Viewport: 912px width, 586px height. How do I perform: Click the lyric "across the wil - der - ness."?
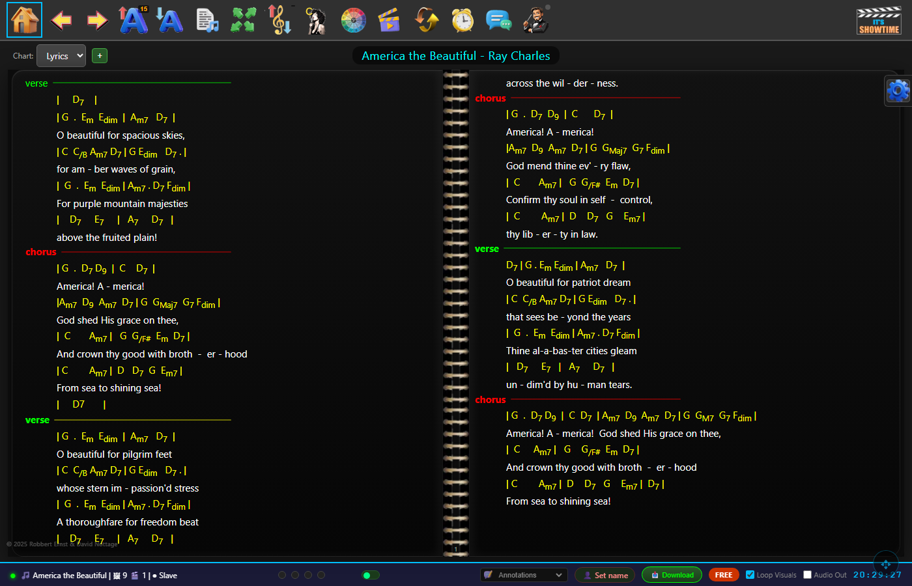pos(562,83)
